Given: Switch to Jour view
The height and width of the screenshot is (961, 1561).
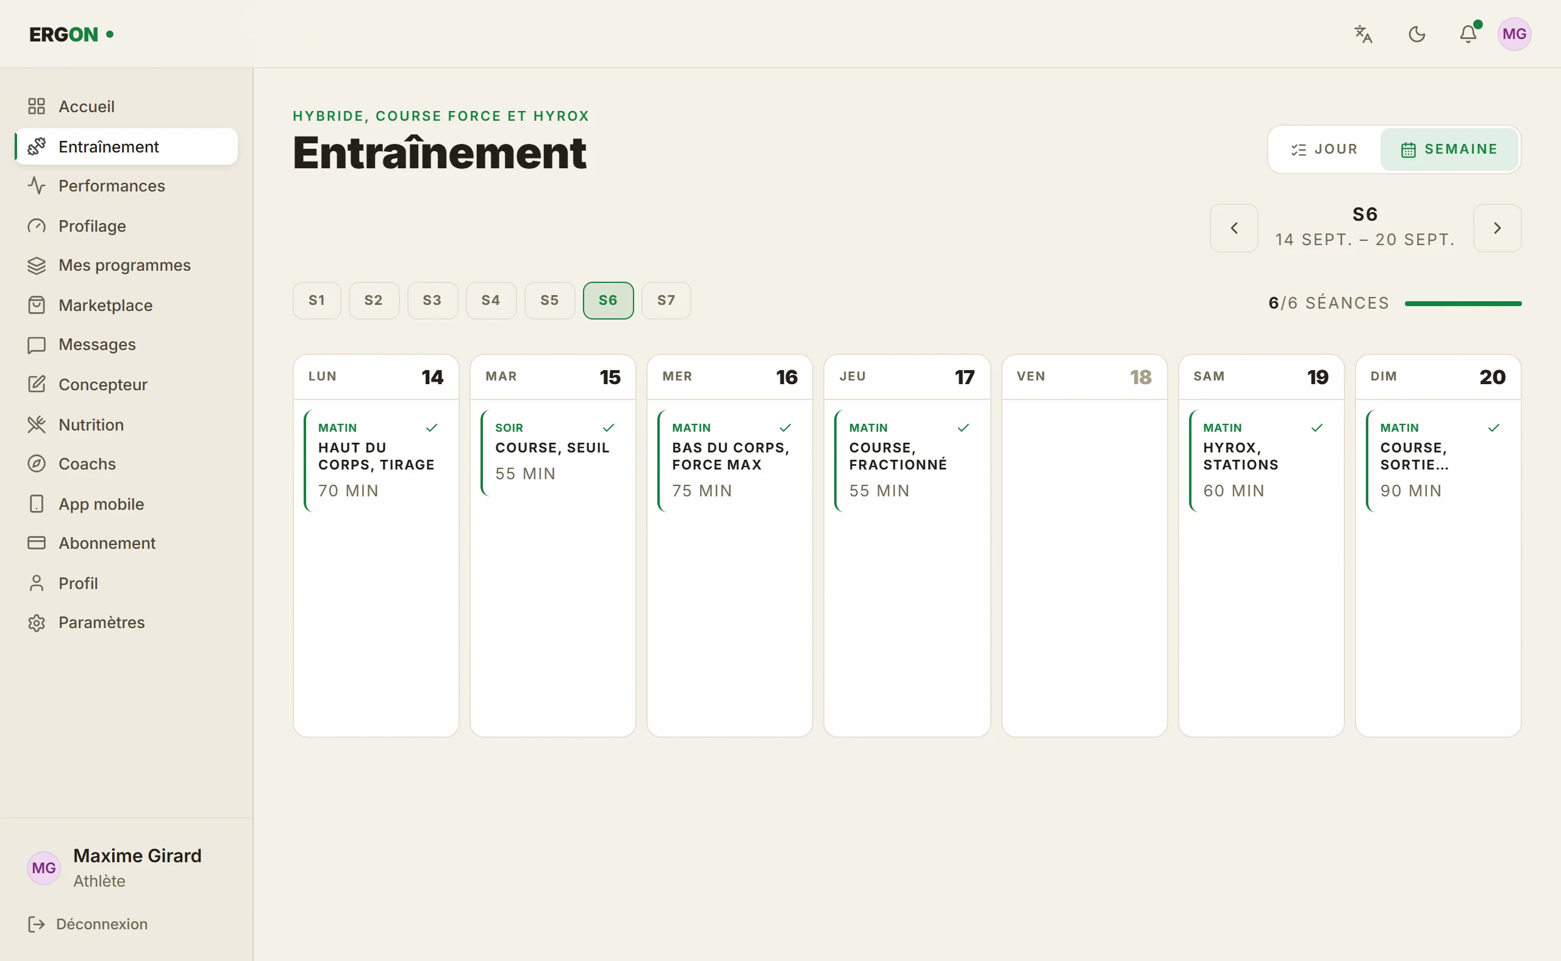Looking at the screenshot, I should [x=1324, y=149].
